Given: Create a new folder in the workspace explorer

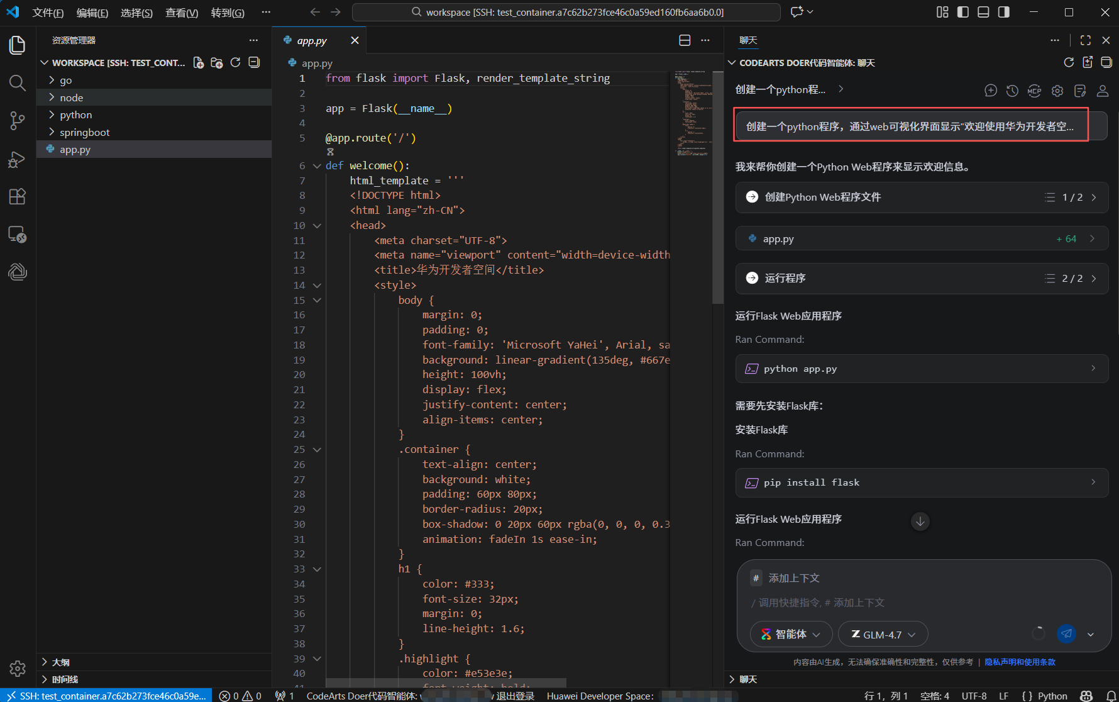Looking at the screenshot, I should point(217,62).
